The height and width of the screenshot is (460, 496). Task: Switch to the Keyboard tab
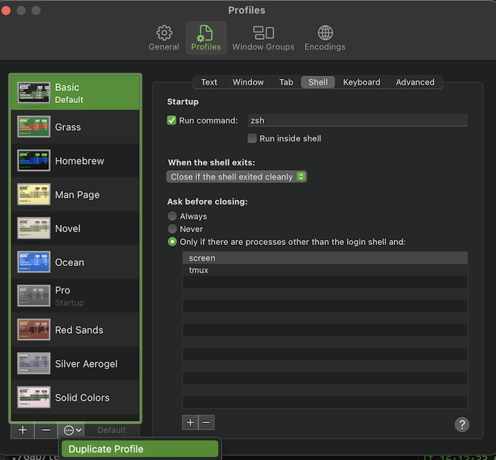[361, 82]
